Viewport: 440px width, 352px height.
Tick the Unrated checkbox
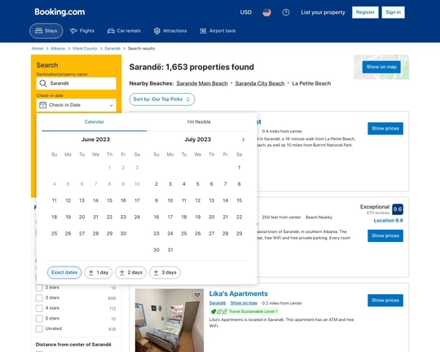(x=39, y=328)
